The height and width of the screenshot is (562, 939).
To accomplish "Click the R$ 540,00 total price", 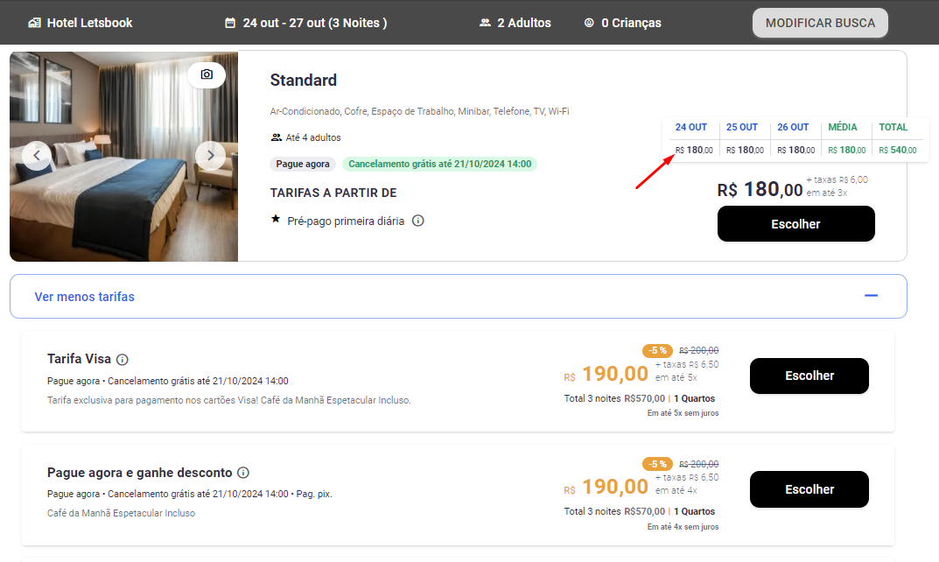I will pyautogui.click(x=898, y=150).
